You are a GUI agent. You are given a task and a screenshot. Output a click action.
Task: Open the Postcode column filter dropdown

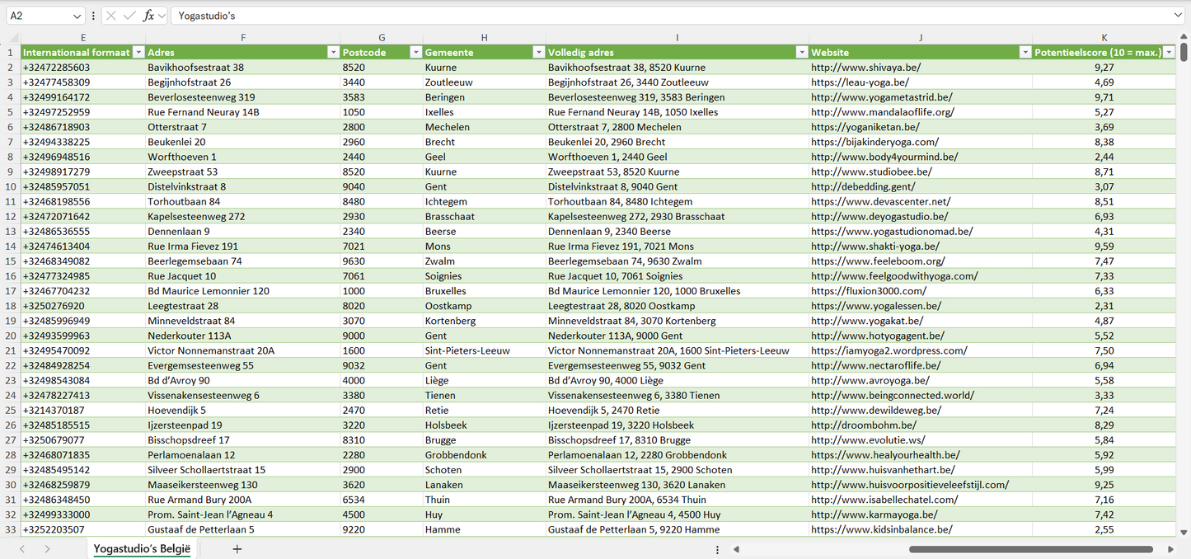tap(415, 52)
